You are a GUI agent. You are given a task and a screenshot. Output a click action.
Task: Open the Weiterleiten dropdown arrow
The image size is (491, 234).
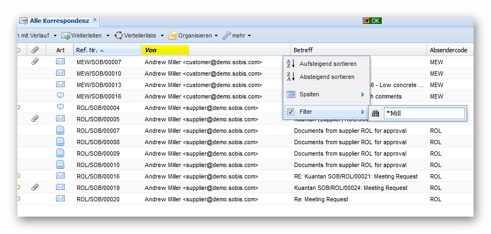coord(108,36)
